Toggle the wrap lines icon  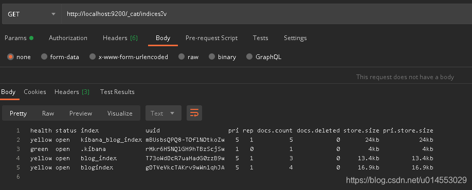point(194,113)
